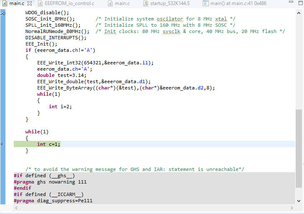This screenshot has height=214, width=304.
Task: Click the eeerom_data.ch='A'; assignment
Action: [x=65, y=69]
